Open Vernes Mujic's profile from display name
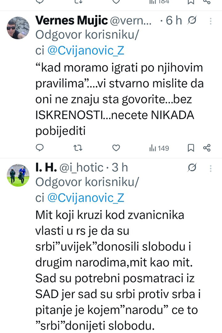 pos(70,21)
